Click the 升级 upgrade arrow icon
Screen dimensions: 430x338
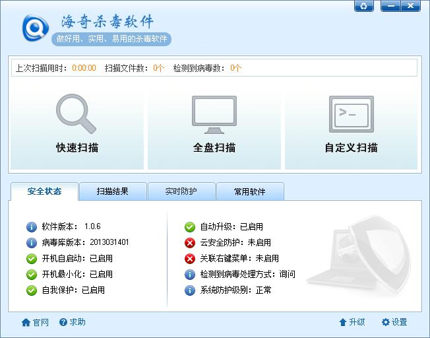tap(342, 322)
